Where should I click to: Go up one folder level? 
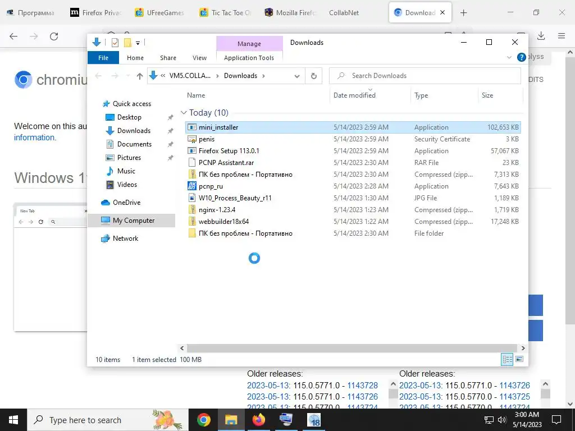point(139,76)
